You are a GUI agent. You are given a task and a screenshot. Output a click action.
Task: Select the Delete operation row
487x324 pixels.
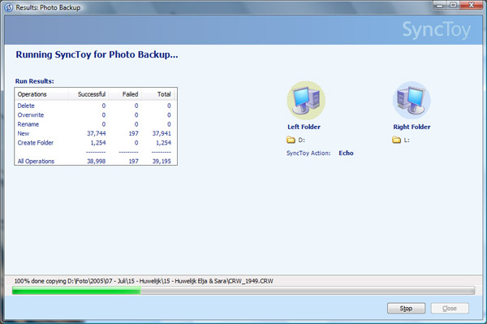coord(94,106)
